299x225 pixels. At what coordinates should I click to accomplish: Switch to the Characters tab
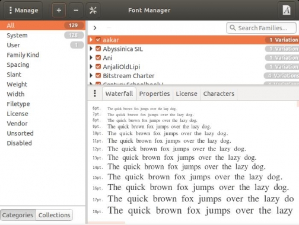219,94
